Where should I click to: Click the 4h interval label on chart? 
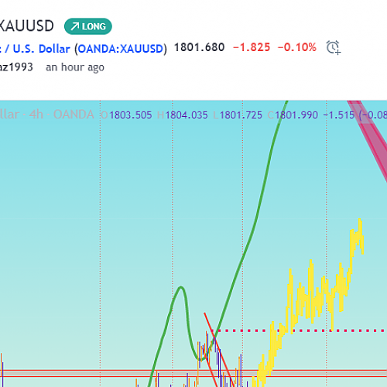click(36, 115)
